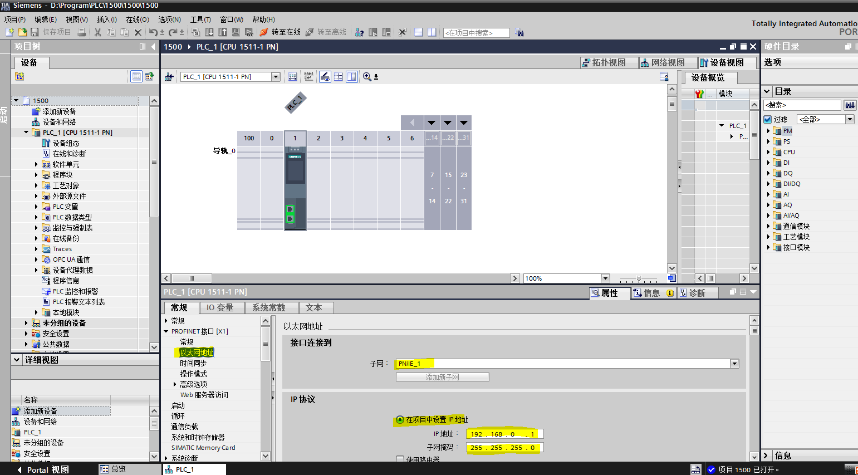Expand the CPU folder in hardware catalog
Image resolution: width=858 pixels, height=475 pixels.
(x=768, y=152)
